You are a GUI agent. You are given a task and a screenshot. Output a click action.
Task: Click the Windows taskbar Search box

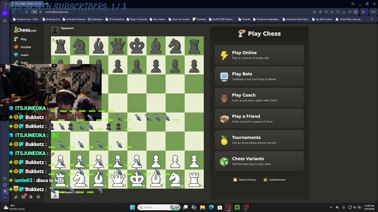pyautogui.click(x=159, y=207)
